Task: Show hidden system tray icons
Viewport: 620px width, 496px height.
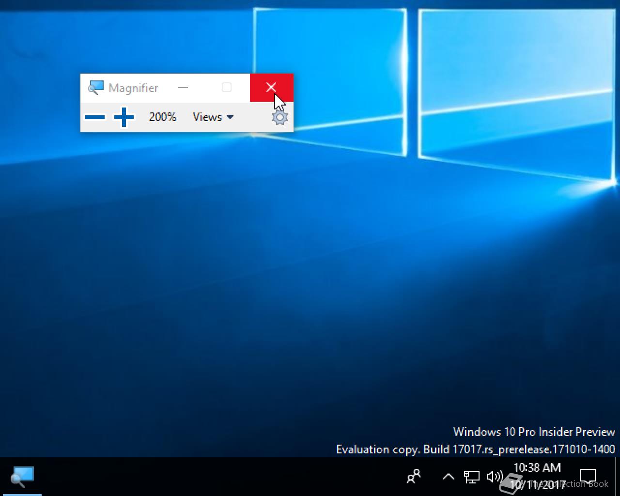Action: tap(448, 477)
